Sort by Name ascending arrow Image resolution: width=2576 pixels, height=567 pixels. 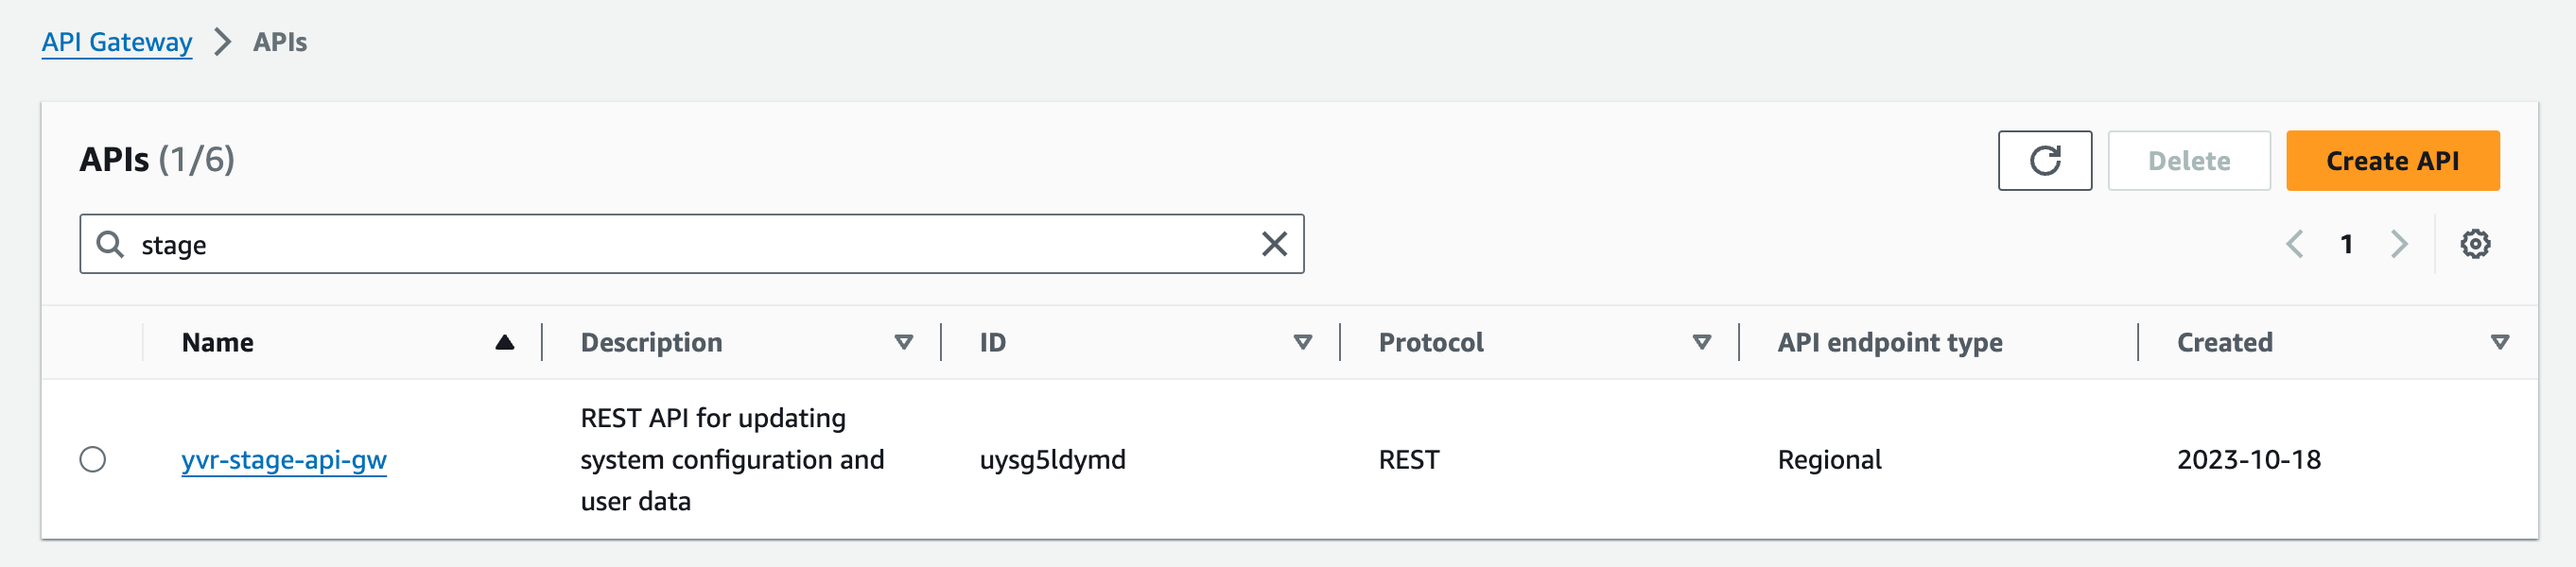coord(504,342)
